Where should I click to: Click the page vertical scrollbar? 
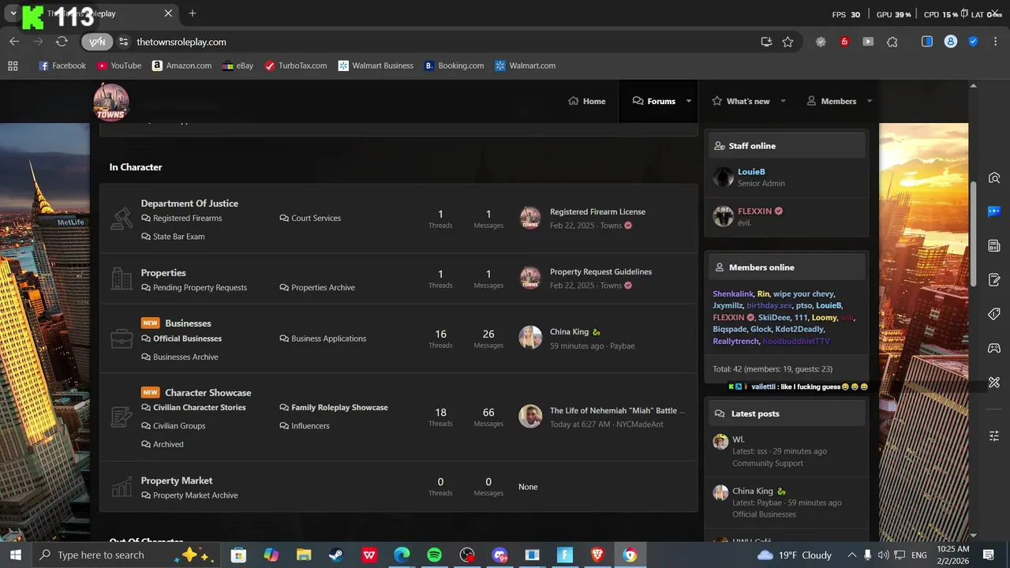[973, 234]
